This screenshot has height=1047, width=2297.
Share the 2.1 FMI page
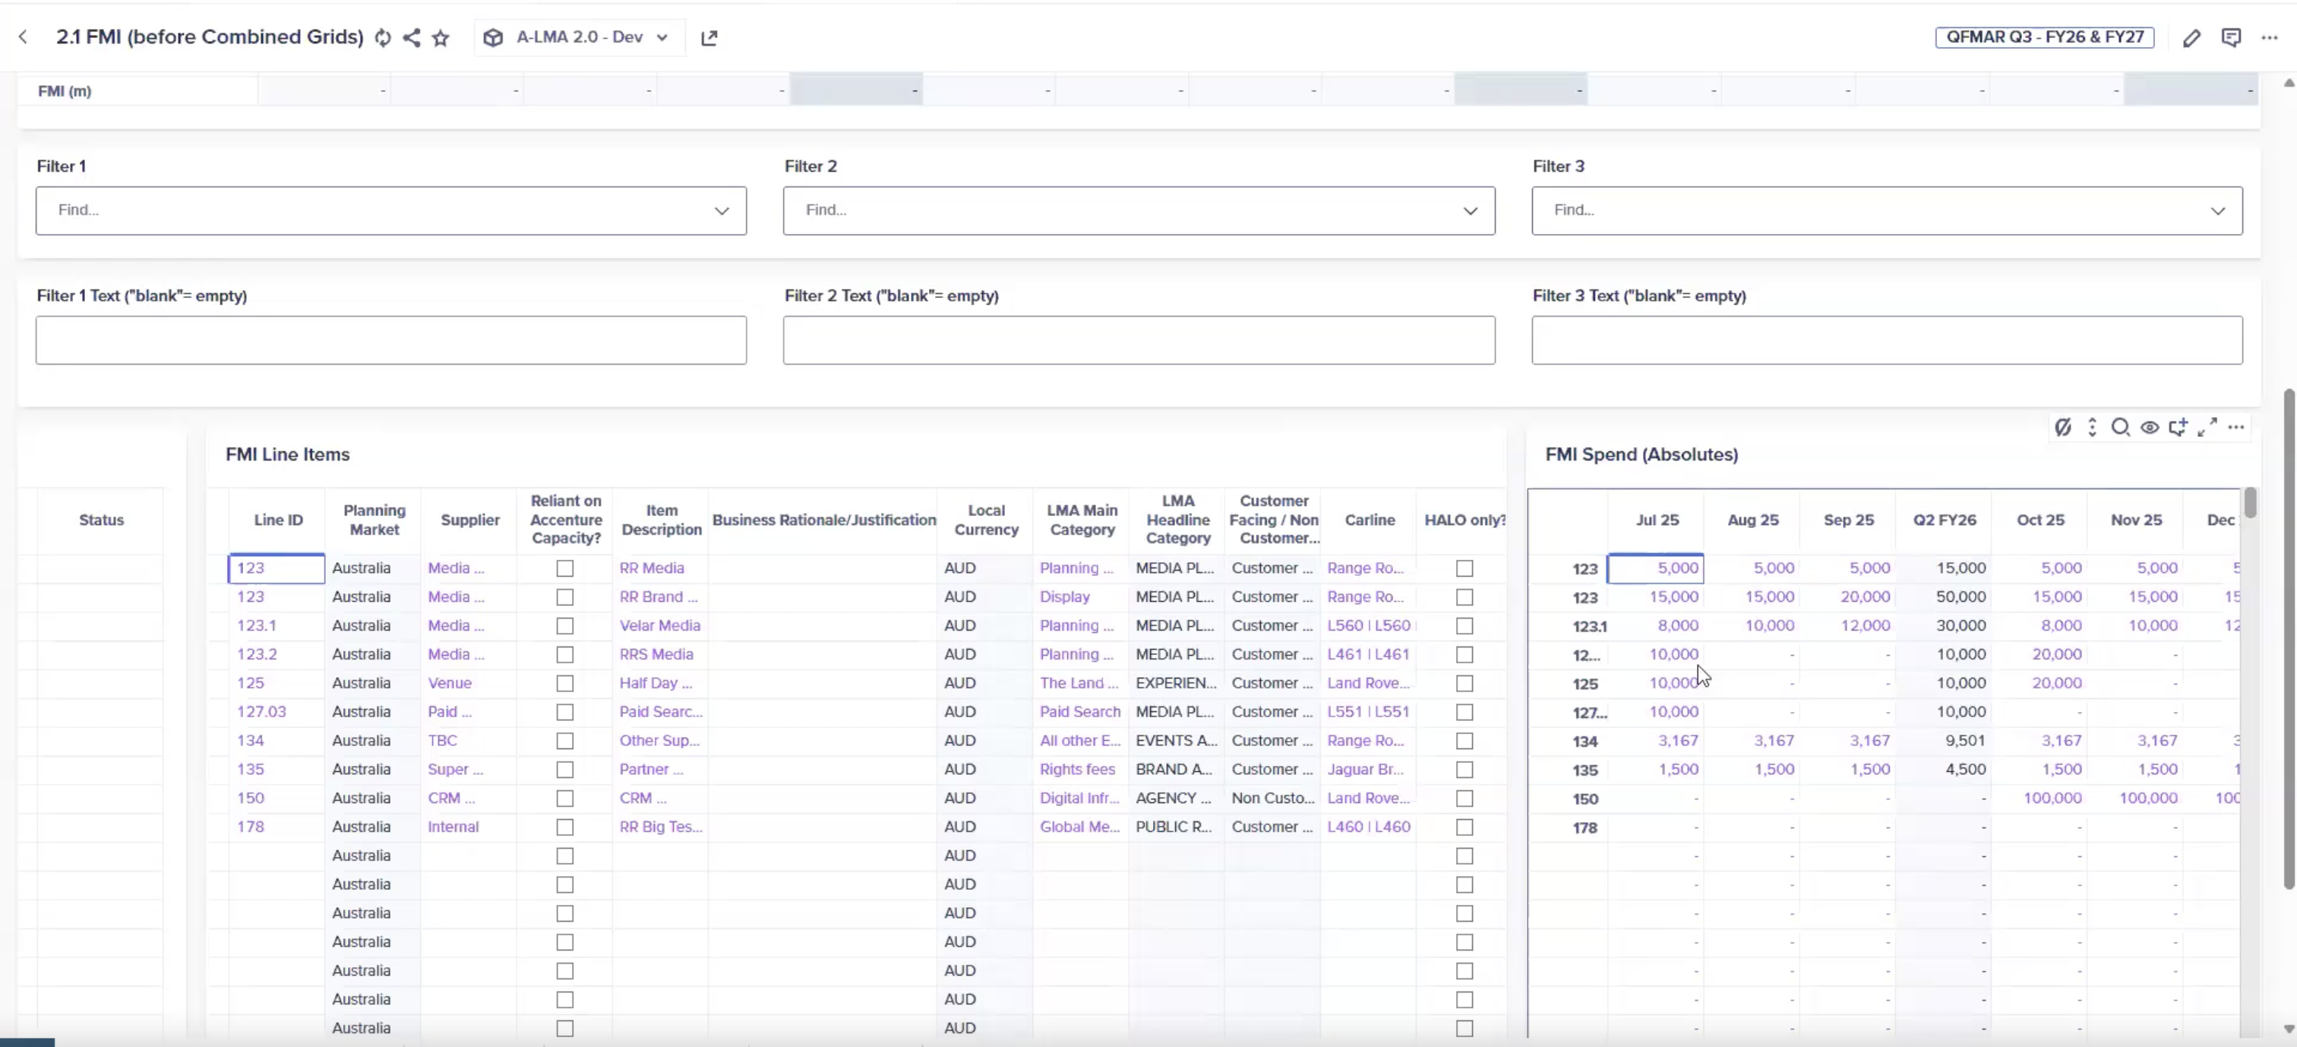(x=411, y=37)
